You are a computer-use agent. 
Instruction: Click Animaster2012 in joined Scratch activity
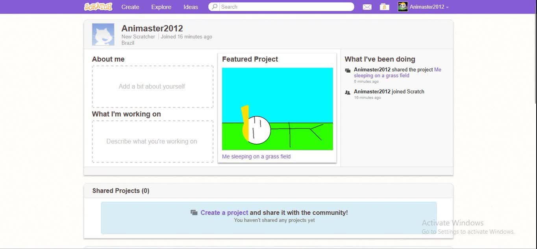pos(372,92)
